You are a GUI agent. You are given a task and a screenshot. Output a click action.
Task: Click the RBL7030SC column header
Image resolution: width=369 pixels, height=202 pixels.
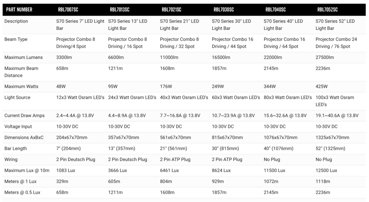(x=223, y=10)
